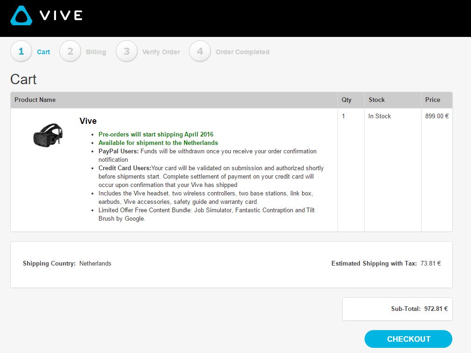The image size is (471, 353).
Task: Click the quantity value 1
Action: pos(344,116)
